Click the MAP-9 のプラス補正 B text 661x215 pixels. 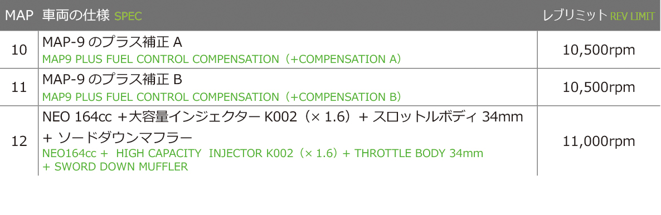click(112, 79)
